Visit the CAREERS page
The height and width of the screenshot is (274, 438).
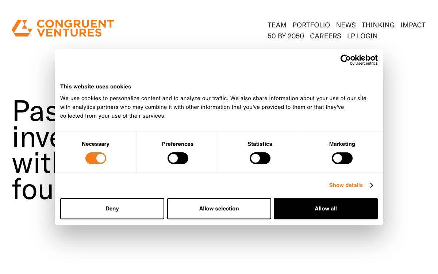pos(326,36)
